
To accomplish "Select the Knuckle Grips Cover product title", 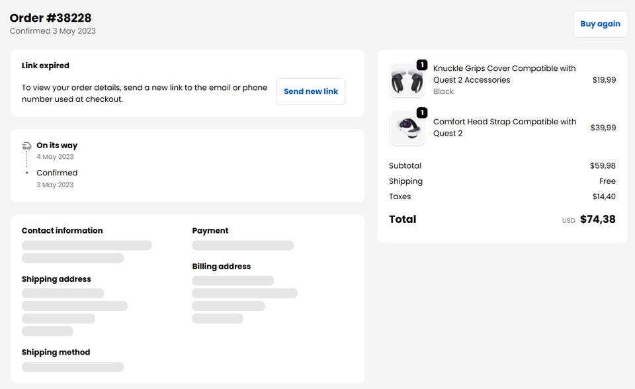I will point(504,74).
